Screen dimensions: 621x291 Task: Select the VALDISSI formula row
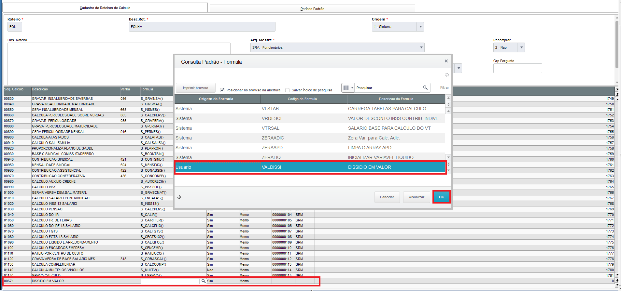[310, 167]
